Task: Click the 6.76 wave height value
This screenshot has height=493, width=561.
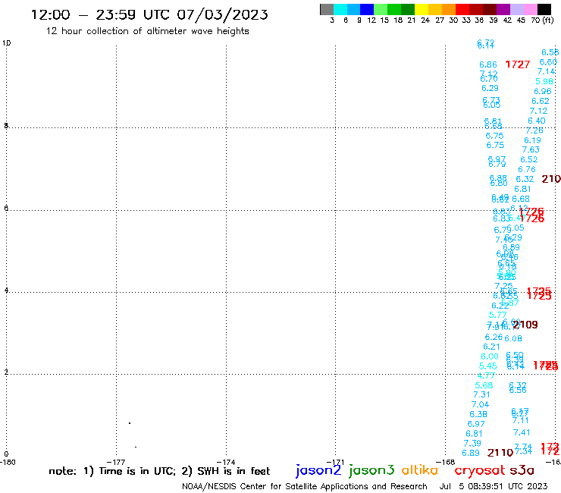Action: [x=527, y=169]
